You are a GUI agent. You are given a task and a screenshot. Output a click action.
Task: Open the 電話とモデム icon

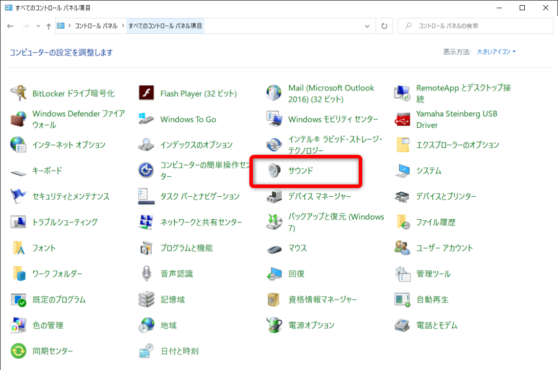[402, 325]
